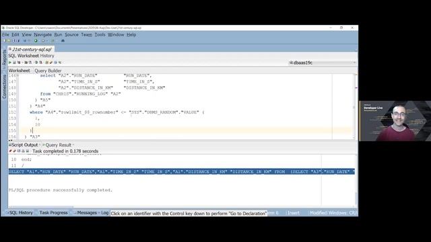This screenshot has height=242, width=431.
Task: Click the Rollback icon in worksheet toolbar
Action: click(40, 63)
